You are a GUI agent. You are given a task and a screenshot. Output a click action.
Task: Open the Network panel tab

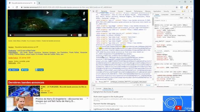128,11
